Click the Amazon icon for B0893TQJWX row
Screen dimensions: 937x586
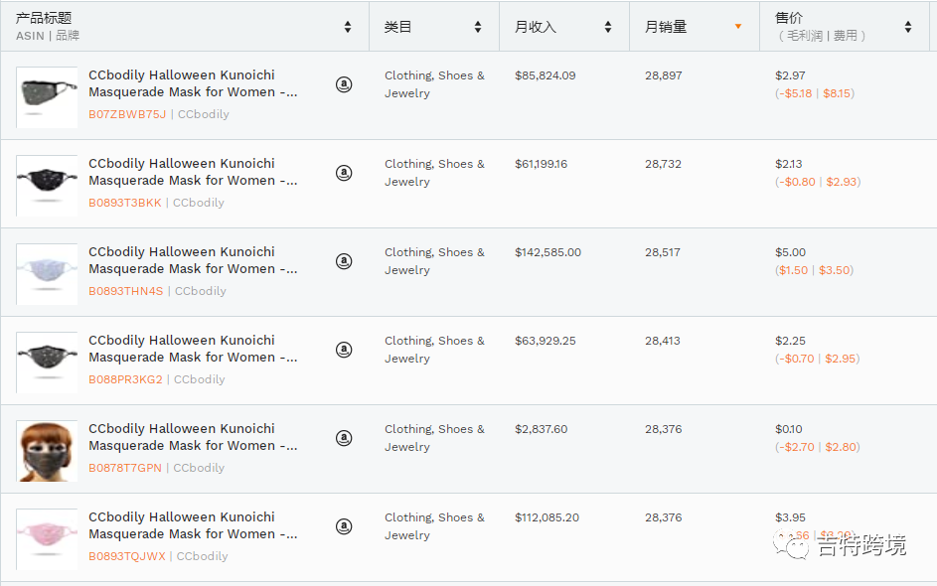point(344,526)
